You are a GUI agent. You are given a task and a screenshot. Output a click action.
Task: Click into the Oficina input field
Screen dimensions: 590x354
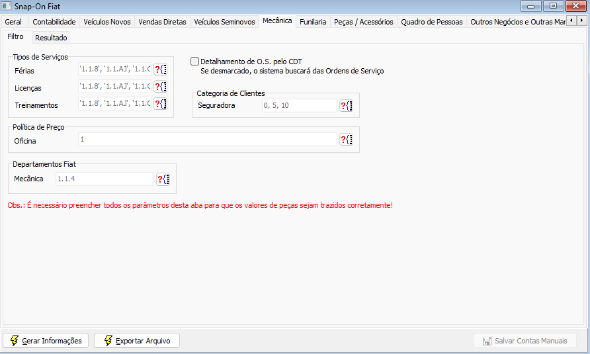[x=207, y=140]
